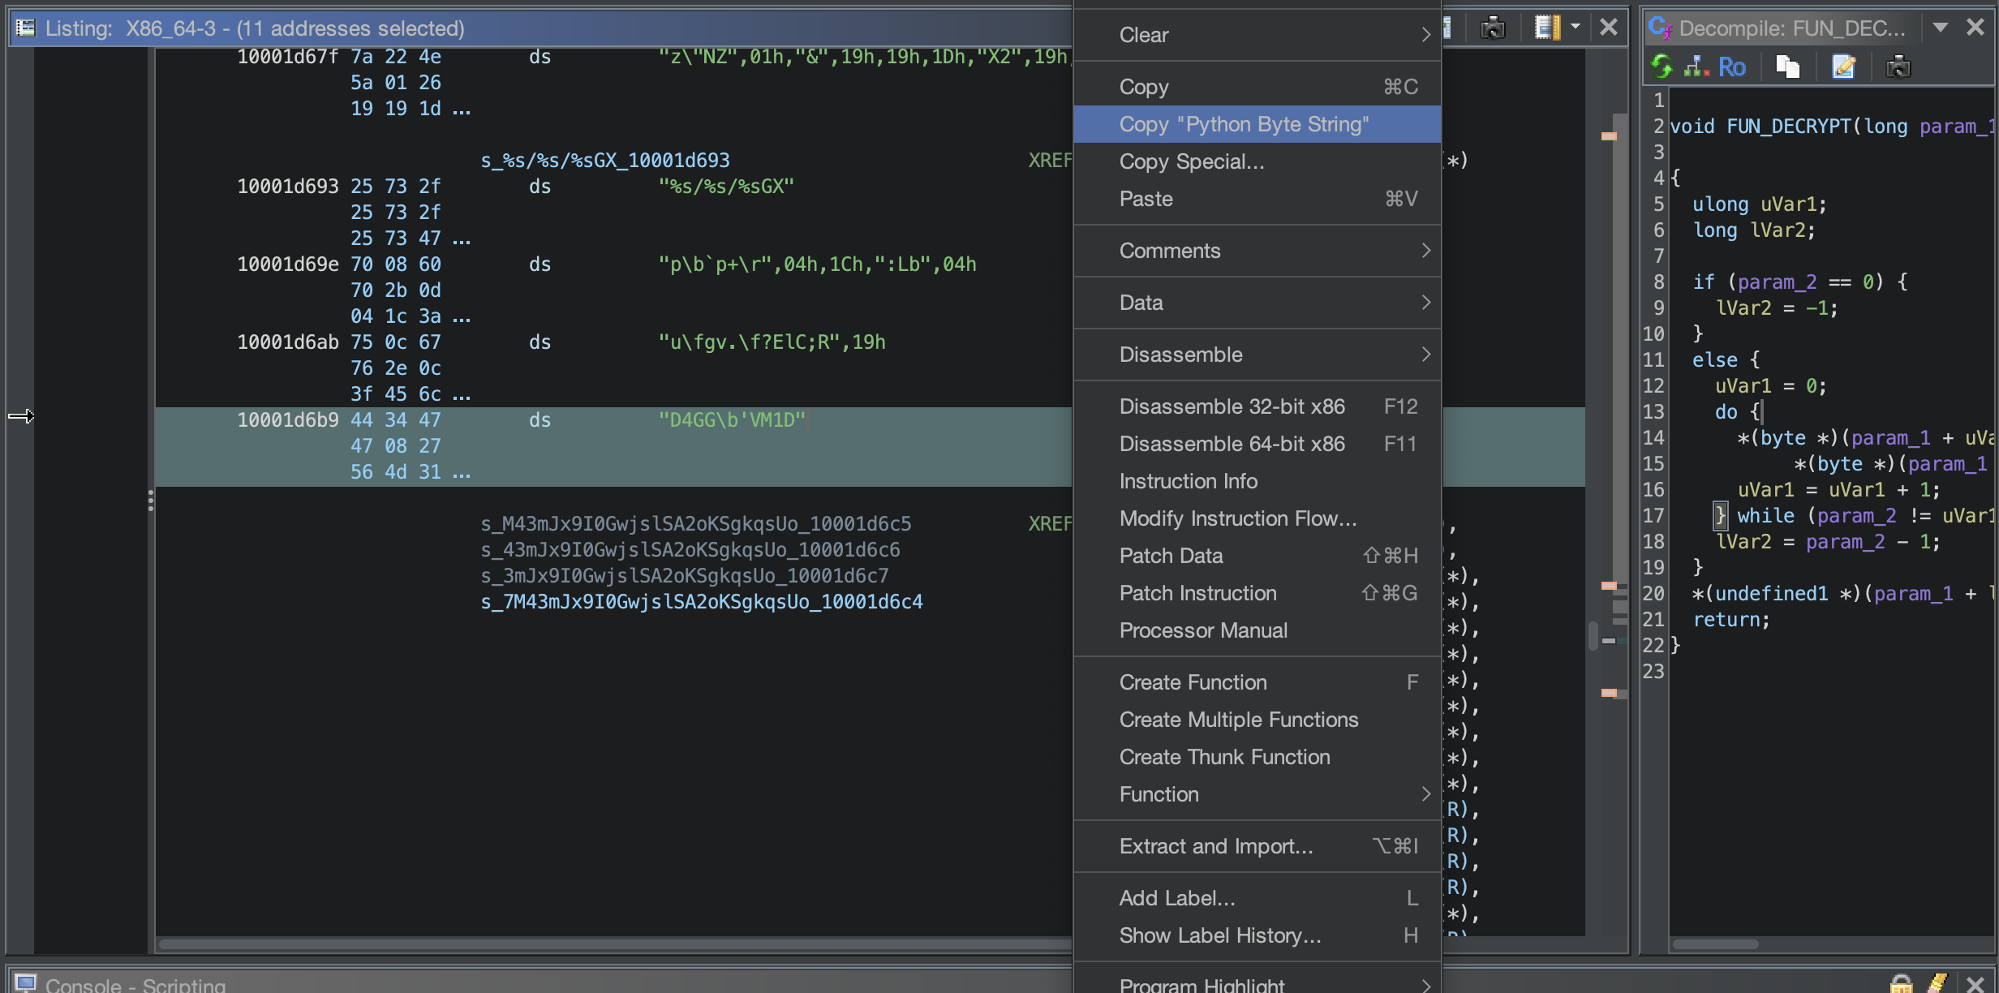Select Patch Data menu entry

1257,556
